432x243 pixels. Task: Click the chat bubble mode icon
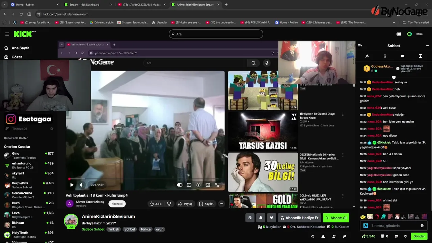tap(403, 56)
